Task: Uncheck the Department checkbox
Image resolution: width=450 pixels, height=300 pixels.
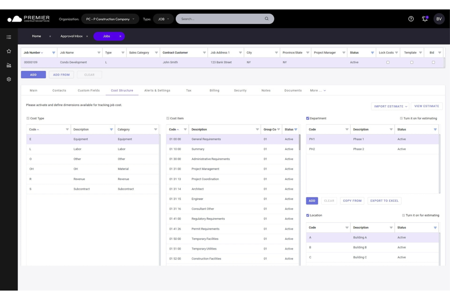Action: 308,118
